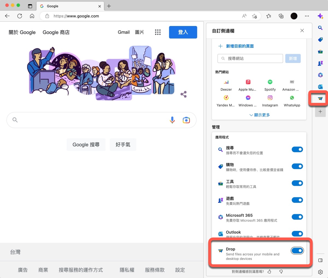328x278 pixels.
Task: Click 新增目前的頁面 to add current page
Action: point(236,46)
